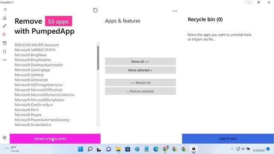Select Microsoft.MicrosoftSolitaireCollection entry
The image size is (274, 154).
(x=45, y=95)
